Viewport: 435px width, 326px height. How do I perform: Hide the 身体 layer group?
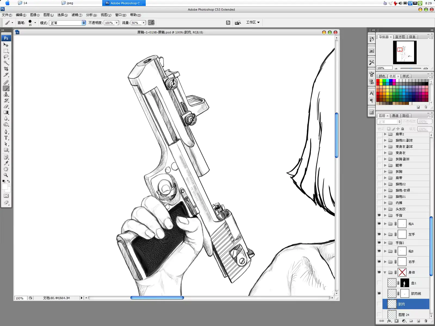[379, 272]
